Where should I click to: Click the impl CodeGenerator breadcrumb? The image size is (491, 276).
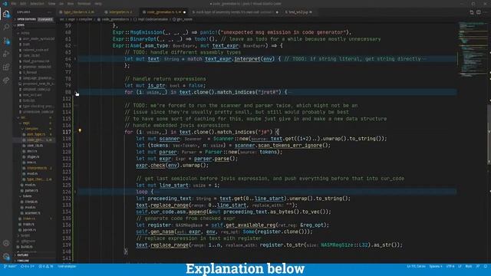click(150, 19)
